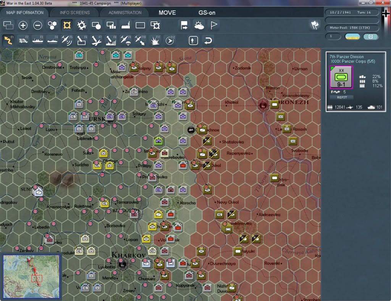Open the XXXIX Panzer Corps link
The height and width of the screenshot is (301, 391).
352,62
